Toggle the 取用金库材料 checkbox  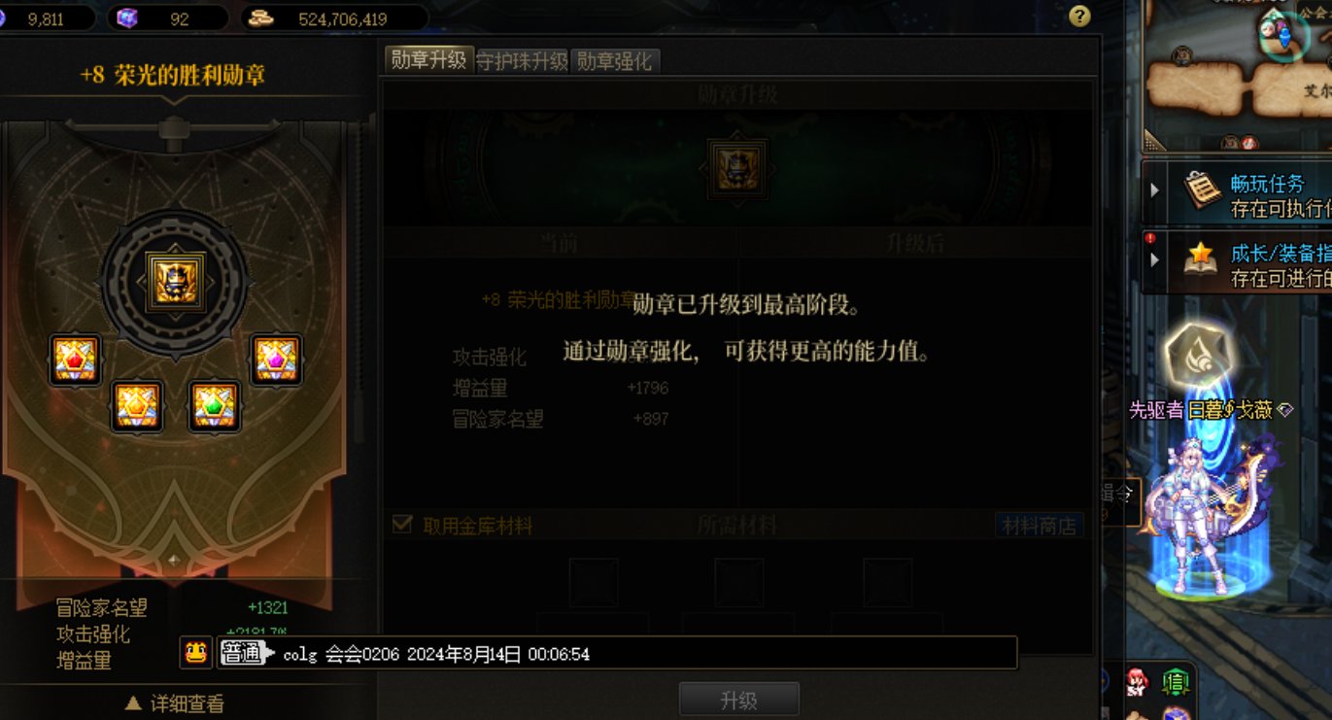(402, 525)
